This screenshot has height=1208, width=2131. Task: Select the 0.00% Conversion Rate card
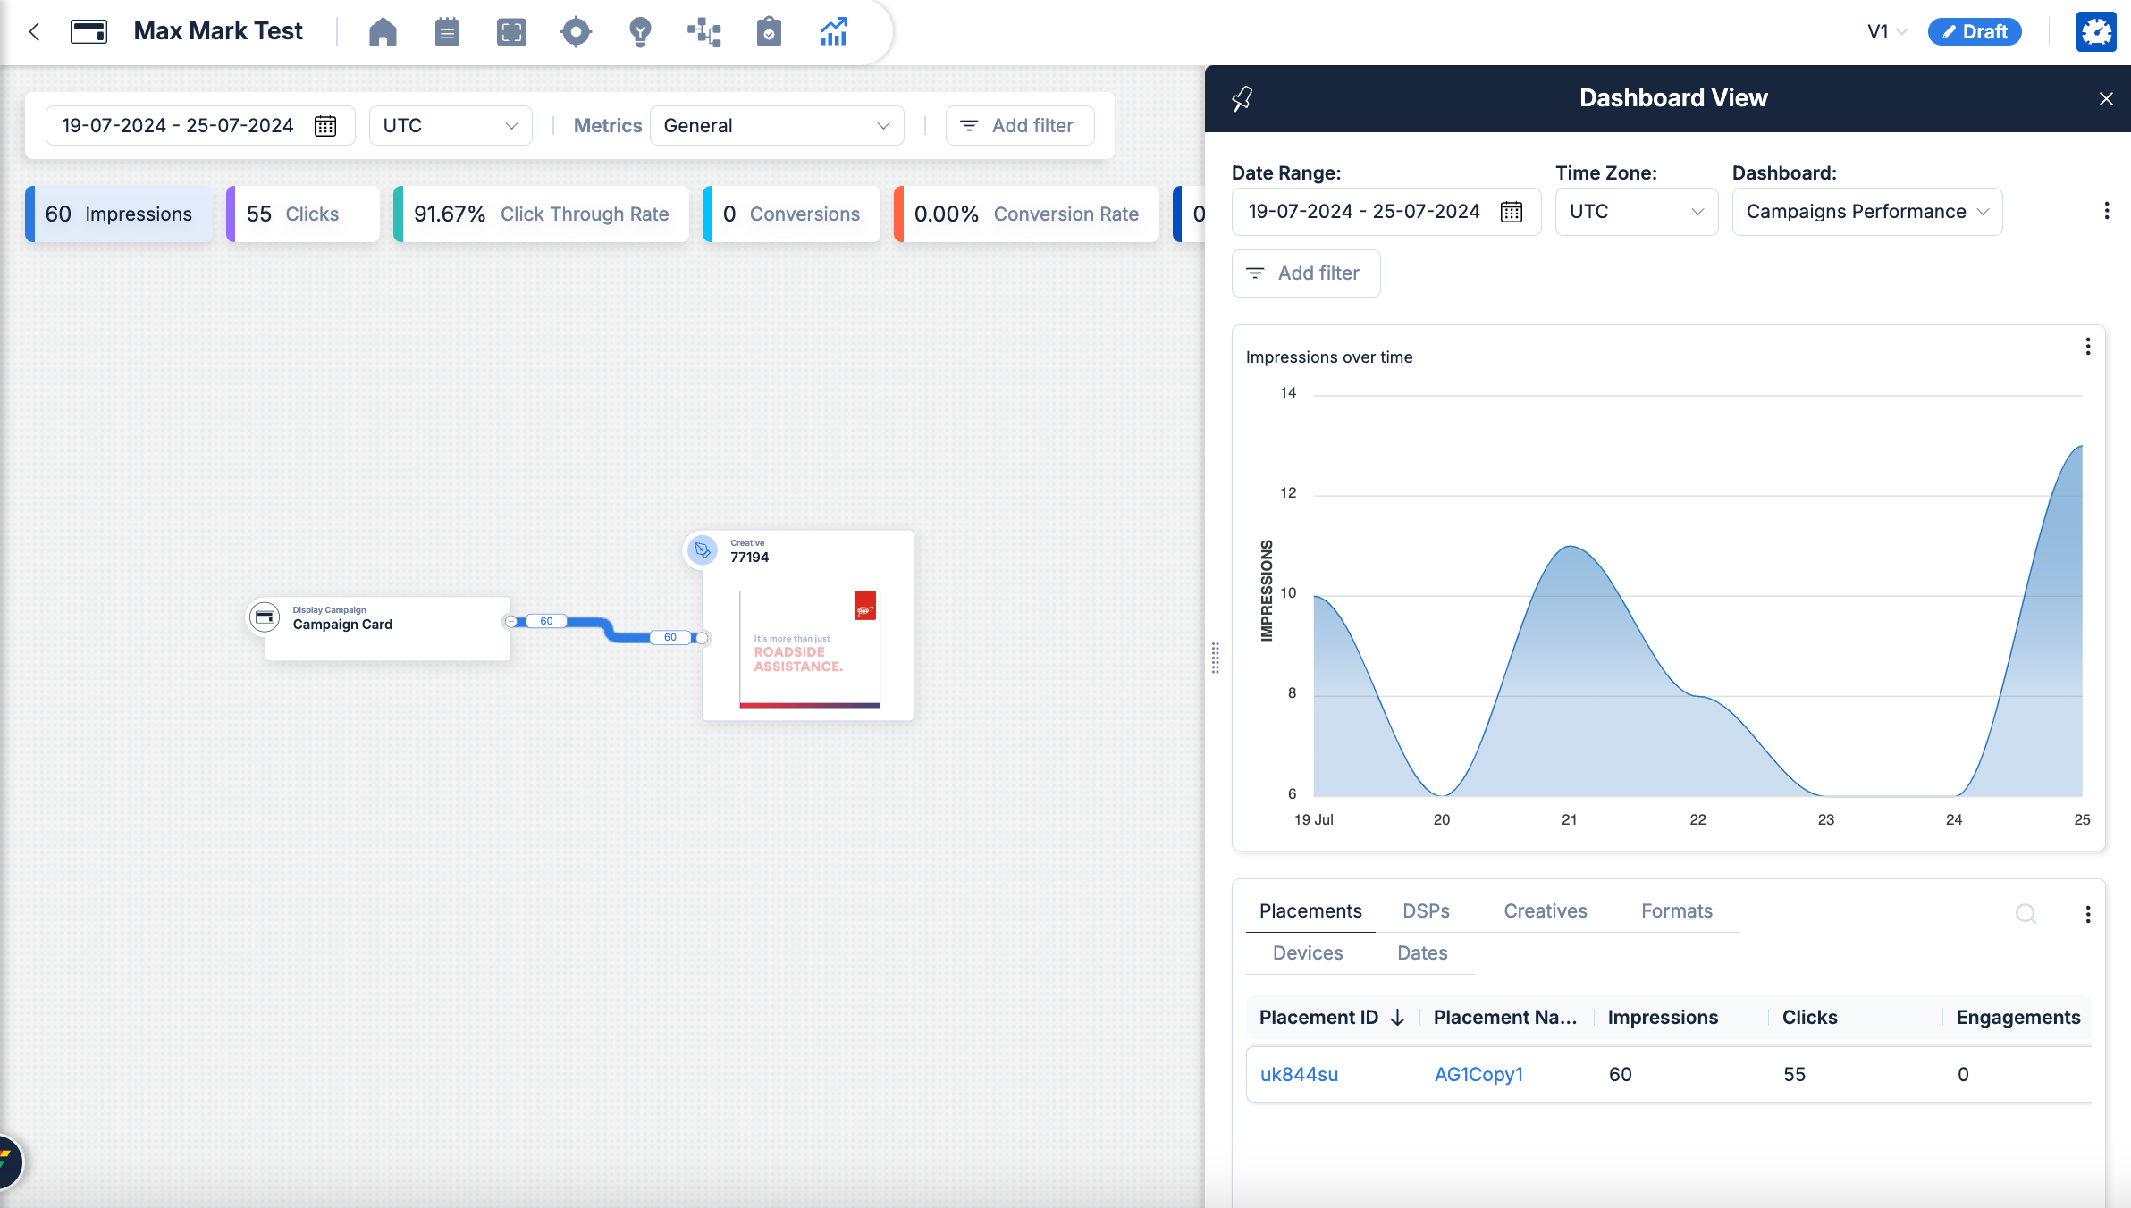pos(1026,214)
